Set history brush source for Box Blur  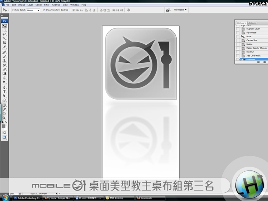(x=238, y=52)
